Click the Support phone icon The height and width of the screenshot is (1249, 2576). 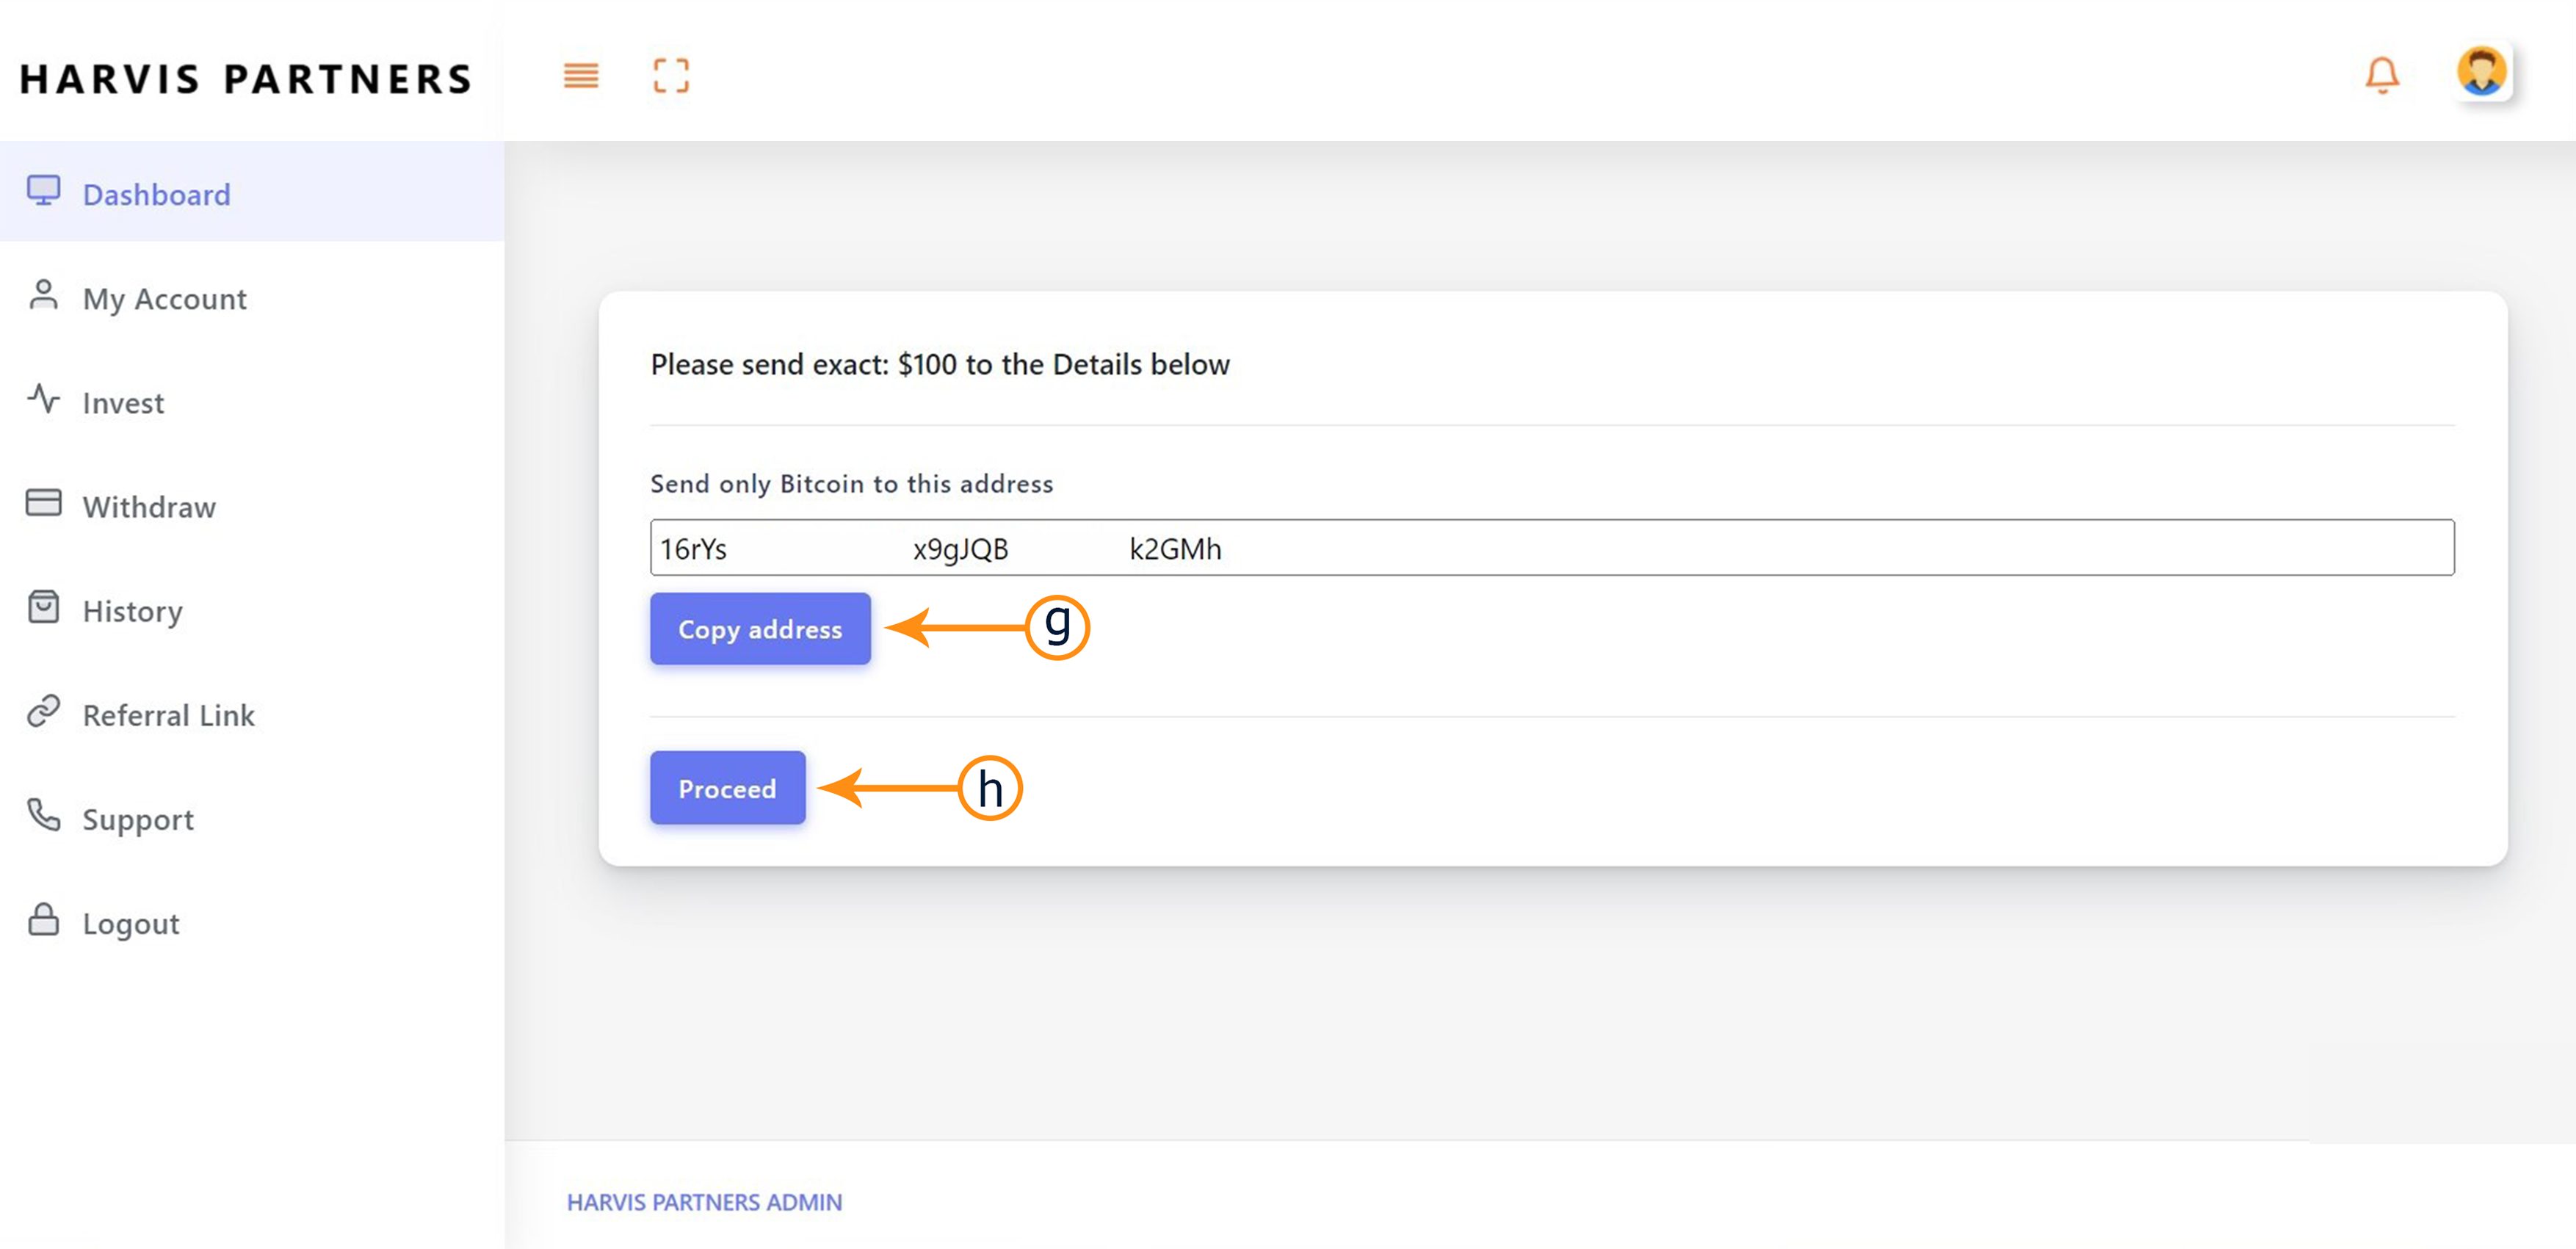click(43, 816)
